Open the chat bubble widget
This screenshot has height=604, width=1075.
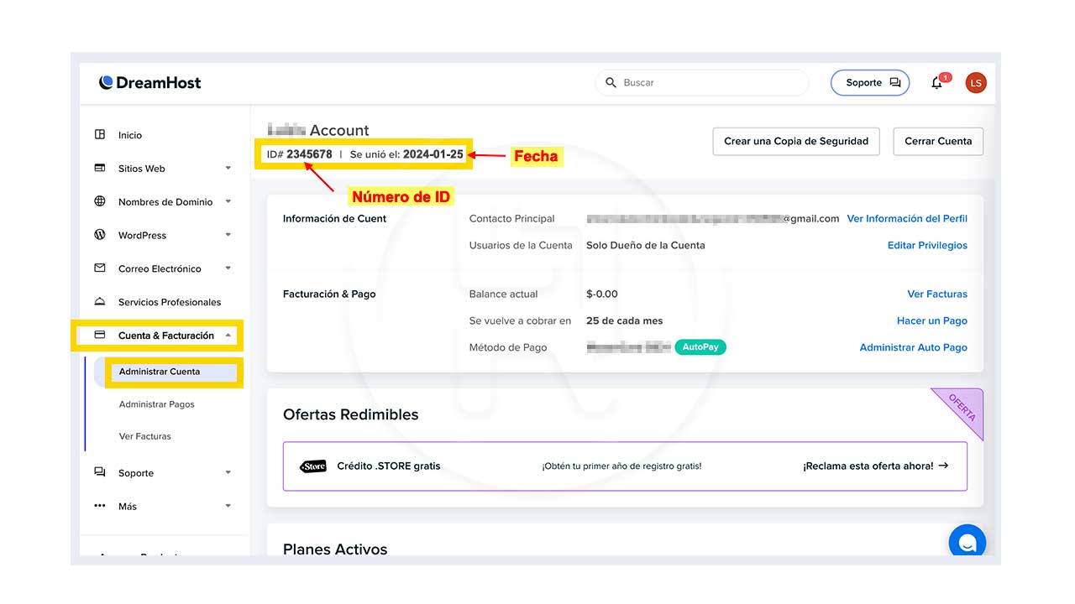967,542
